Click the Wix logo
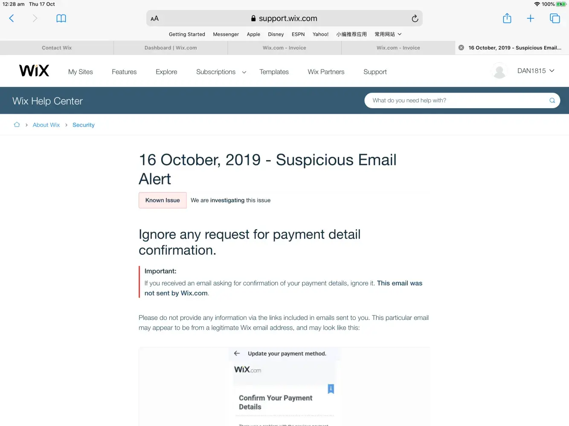569x426 pixels. (34, 71)
